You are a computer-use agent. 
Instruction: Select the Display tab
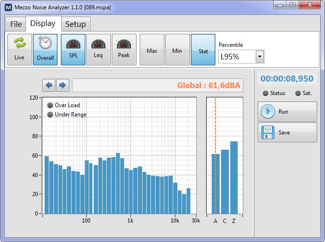click(43, 24)
